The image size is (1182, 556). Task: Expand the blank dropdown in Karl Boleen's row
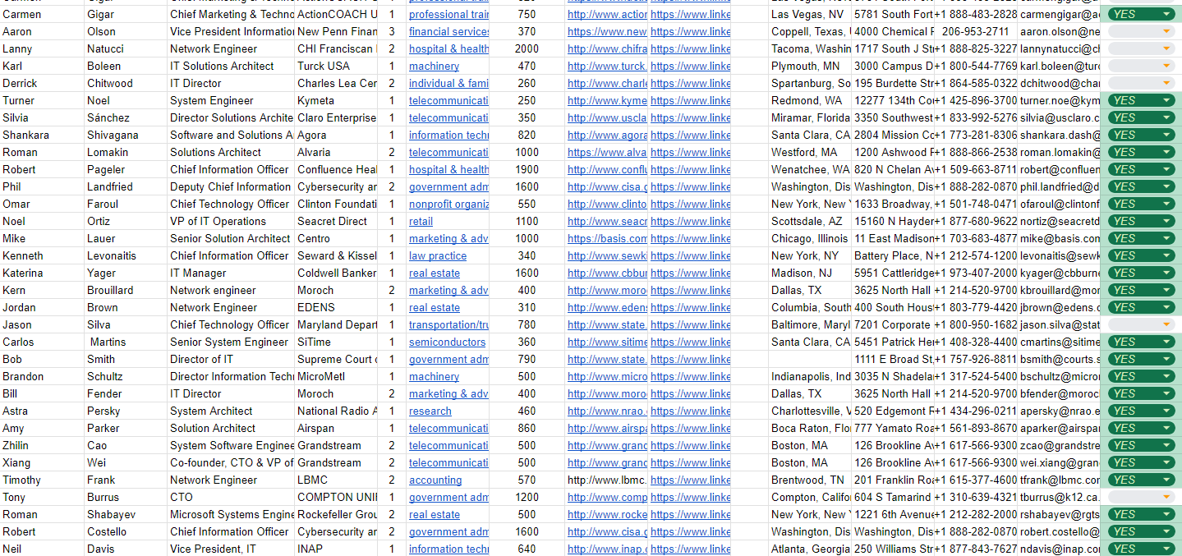(x=1141, y=66)
